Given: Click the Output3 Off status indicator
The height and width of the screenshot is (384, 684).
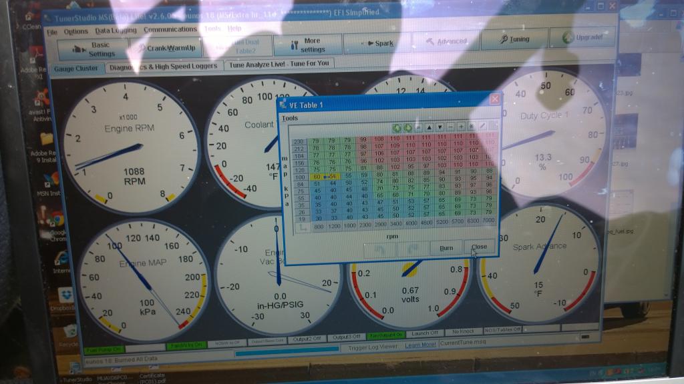Looking at the screenshot, I should (x=347, y=337).
